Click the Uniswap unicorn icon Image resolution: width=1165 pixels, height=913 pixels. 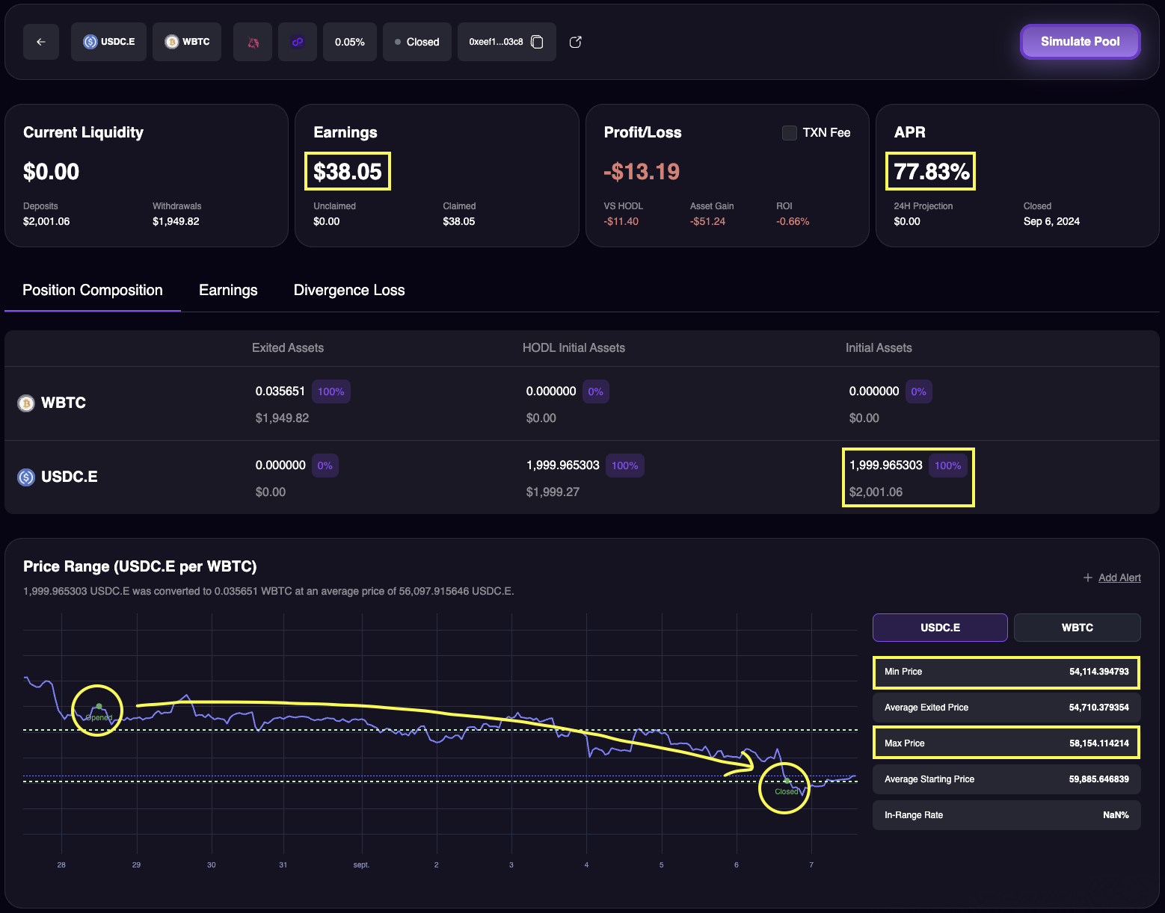click(x=253, y=42)
